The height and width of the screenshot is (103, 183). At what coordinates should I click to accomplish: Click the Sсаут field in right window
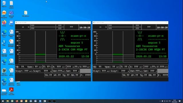click(x=120, y=71)
